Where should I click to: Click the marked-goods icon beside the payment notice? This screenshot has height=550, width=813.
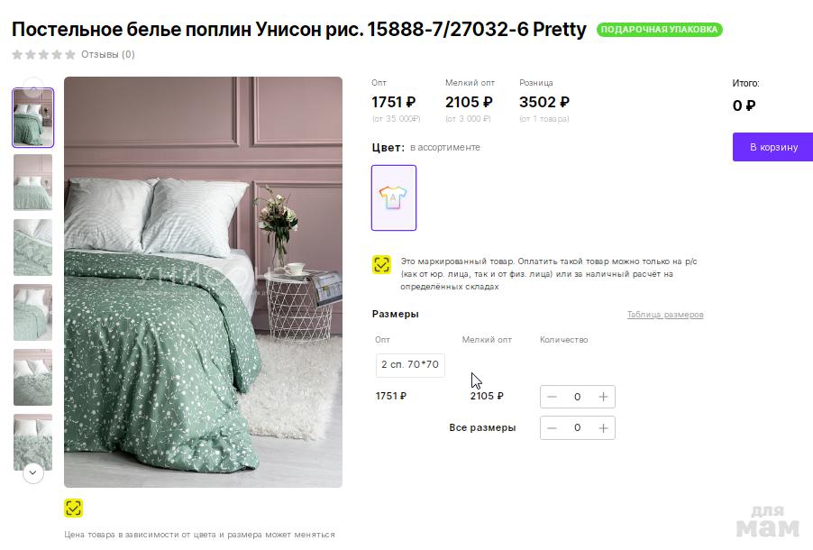(381, 264)
